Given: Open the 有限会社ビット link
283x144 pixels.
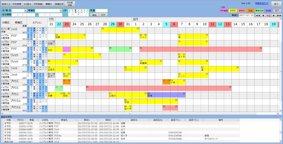Looking at the screenshot, I should [x=262, y=3].
